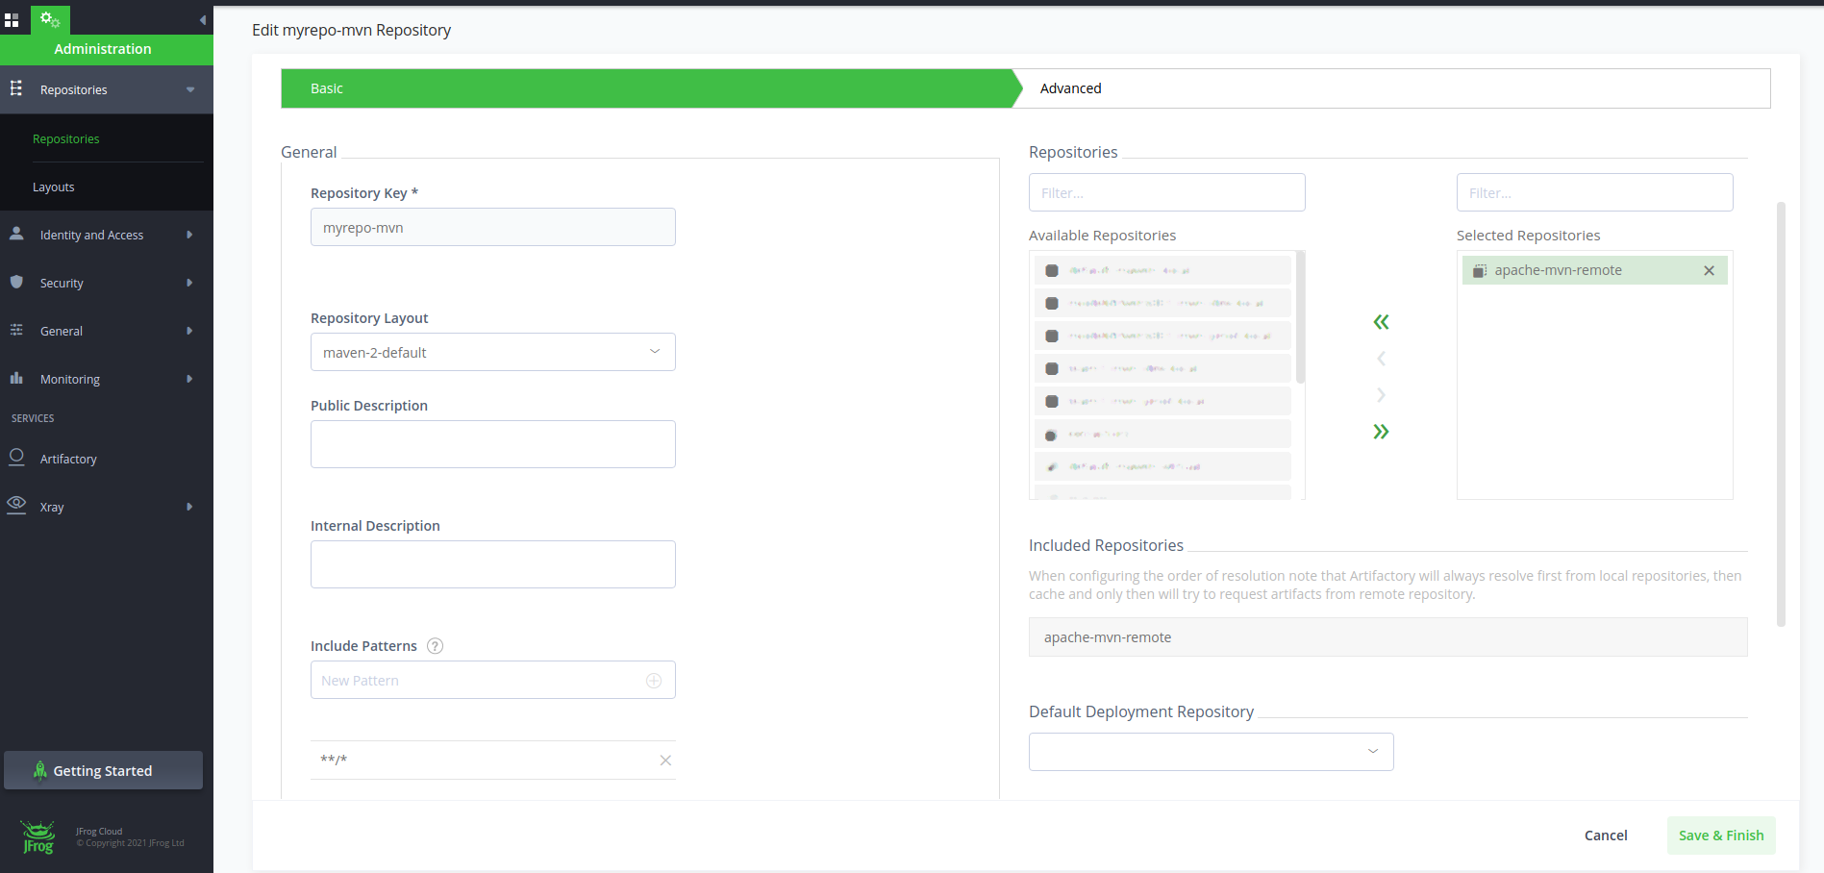Open the Default Deployment Repository dropdown
The height and width of the screenshot is (873, 1824).
pyautogui.click(x=1211, y=752)
